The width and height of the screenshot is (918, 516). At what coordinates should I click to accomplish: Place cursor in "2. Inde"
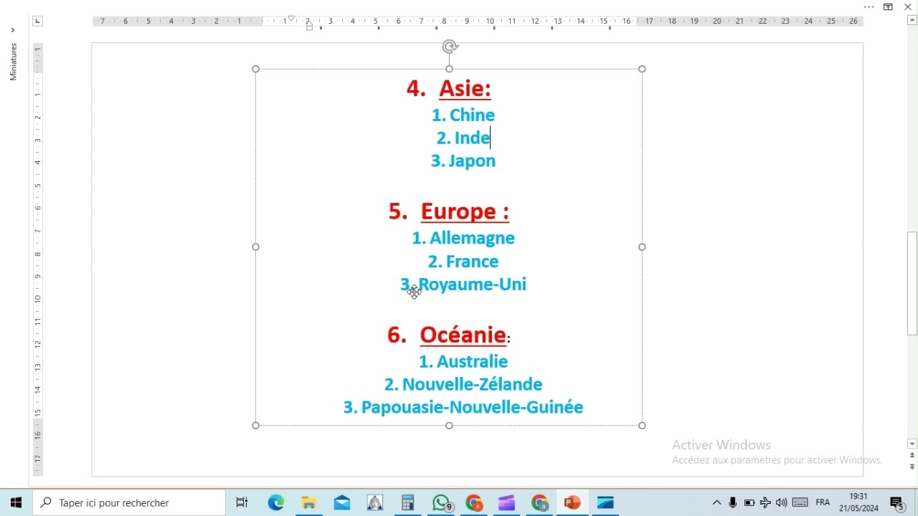coord(463,138)
